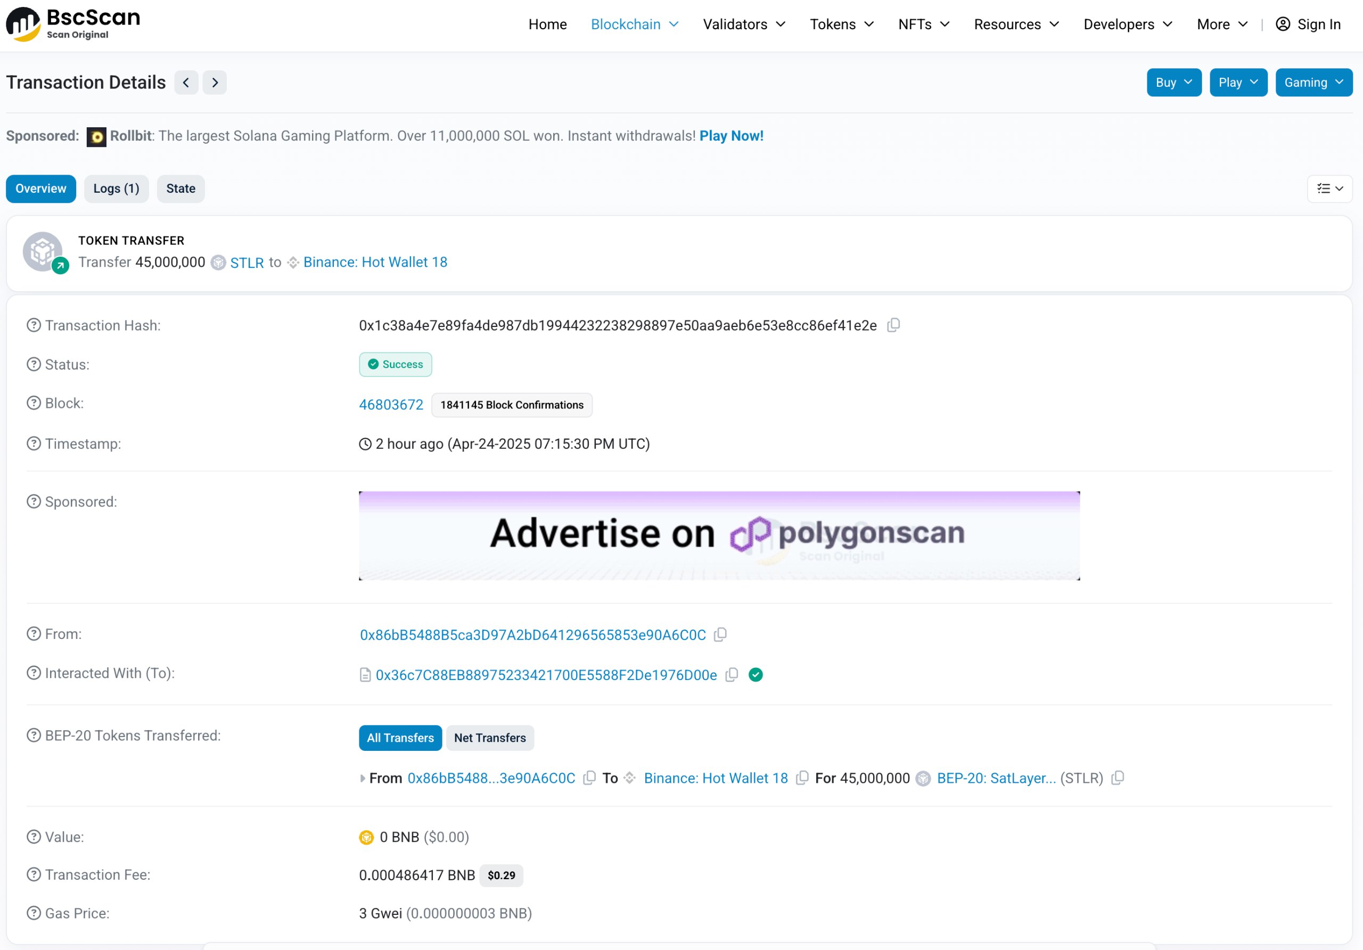Copy the SatLayer STLR token address
1363x950 pixels.
point(1118,779)
